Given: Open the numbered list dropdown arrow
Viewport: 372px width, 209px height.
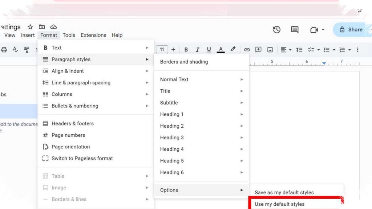Looking at the screenshot, I should click(349, 50).
